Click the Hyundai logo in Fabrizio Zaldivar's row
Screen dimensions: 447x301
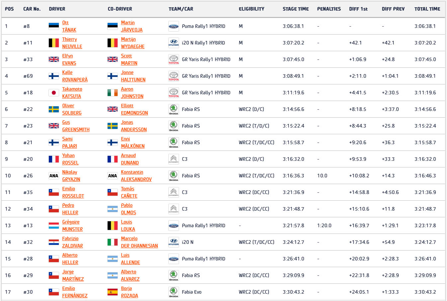[173, 242]
